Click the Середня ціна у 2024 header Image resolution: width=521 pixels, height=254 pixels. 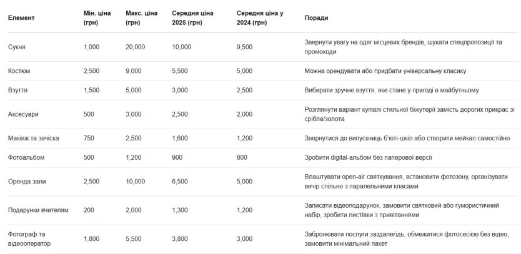pyautogui.click(x=257, y=18)
